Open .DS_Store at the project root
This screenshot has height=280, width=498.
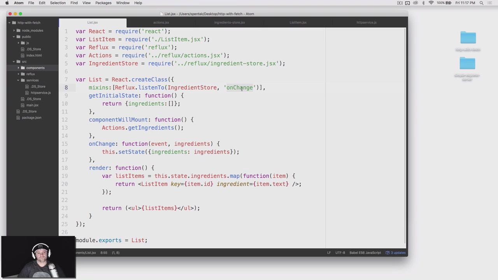[x=29, y=111]
